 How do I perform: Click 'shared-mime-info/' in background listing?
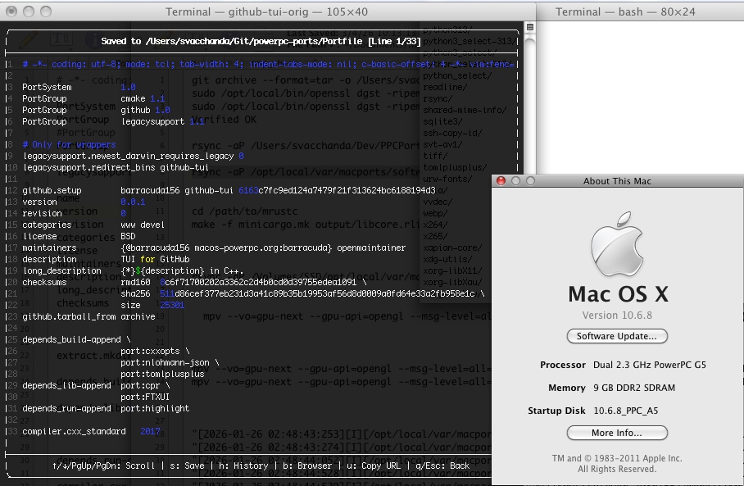tap(465, 110)
